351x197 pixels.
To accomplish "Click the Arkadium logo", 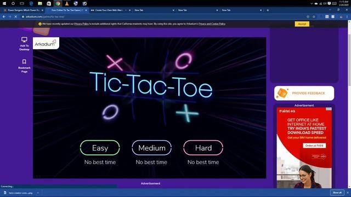I will coord(46,43).
